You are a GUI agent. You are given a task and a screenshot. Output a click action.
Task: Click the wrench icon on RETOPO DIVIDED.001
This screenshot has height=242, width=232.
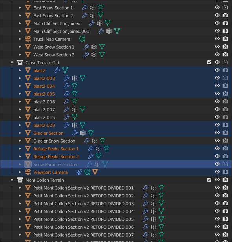tap(146, 188)
